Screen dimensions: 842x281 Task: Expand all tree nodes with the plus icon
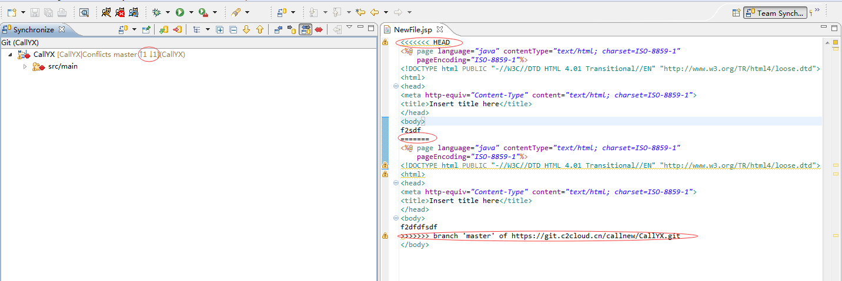220,29
